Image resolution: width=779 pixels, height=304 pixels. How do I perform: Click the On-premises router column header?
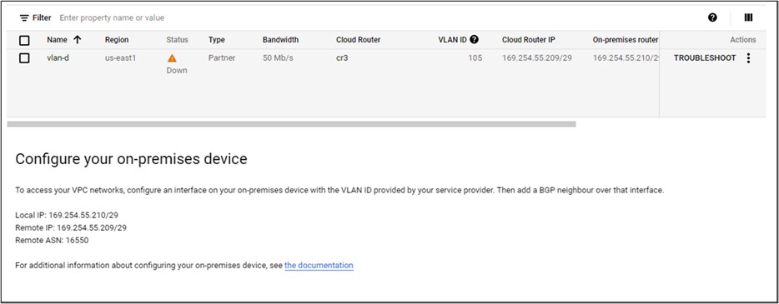(626, 40)
